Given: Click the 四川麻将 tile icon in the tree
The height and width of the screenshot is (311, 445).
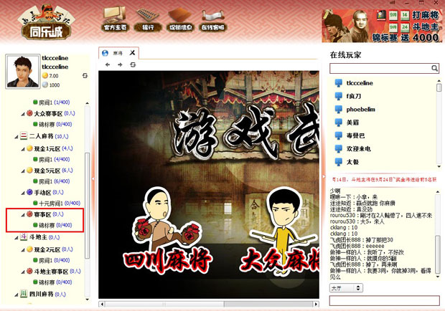Looking at the screenshot, I should coord(24,294).
